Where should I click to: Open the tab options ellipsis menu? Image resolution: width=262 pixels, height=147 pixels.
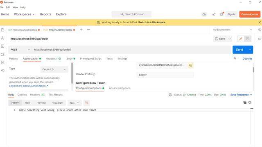tap(88, 30)
